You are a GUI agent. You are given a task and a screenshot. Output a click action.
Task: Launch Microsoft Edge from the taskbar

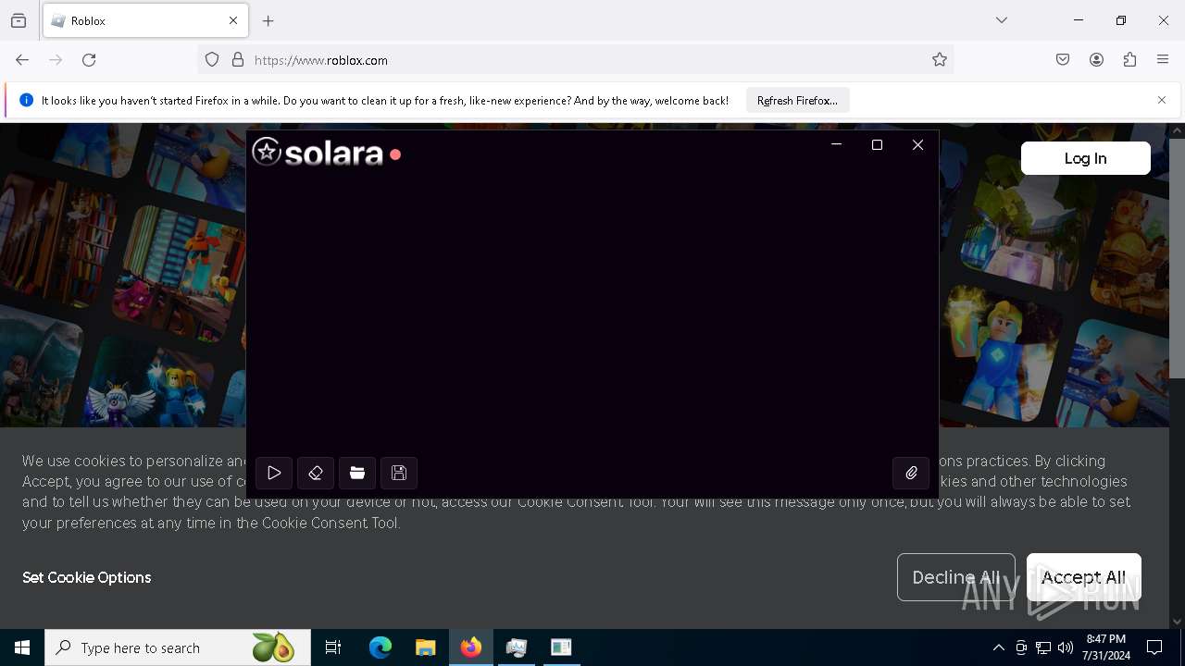click(380, 647)
